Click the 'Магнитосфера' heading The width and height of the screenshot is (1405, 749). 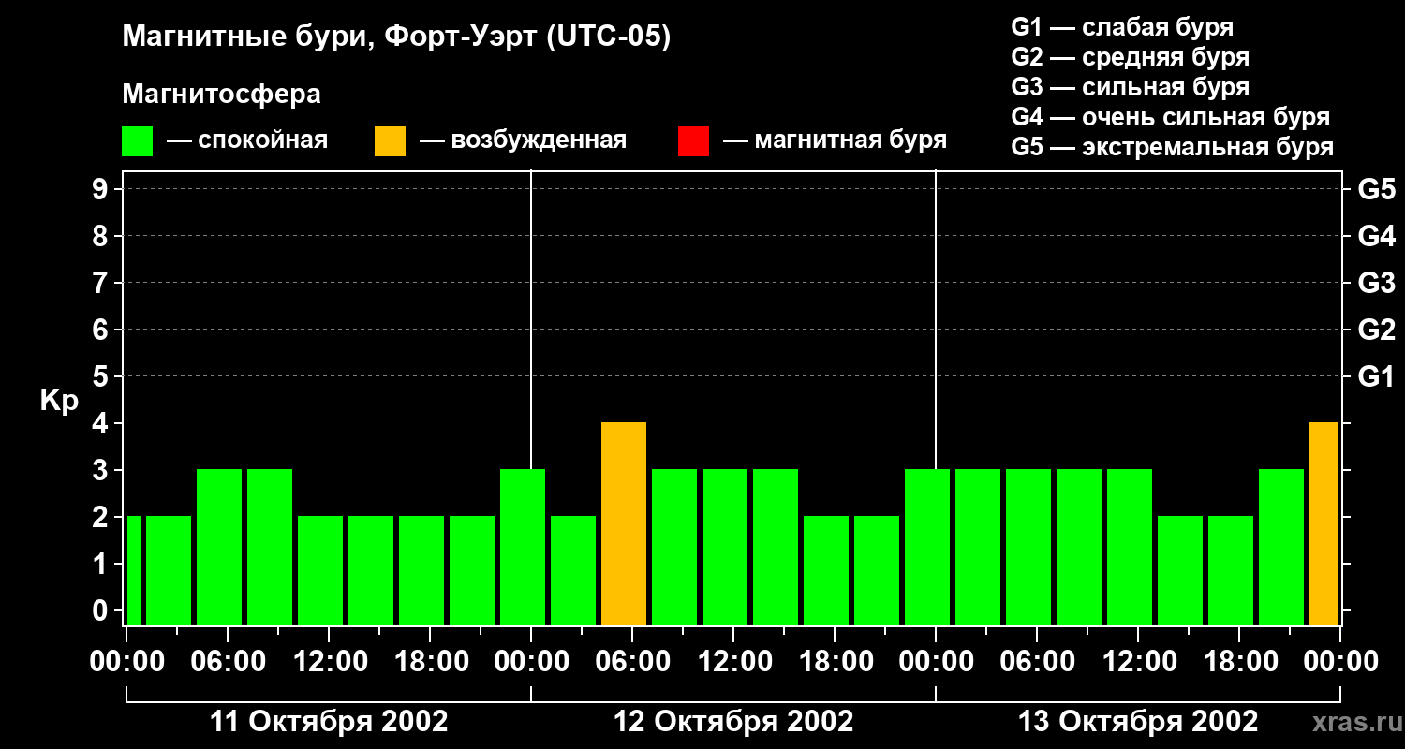click(221, 95)
